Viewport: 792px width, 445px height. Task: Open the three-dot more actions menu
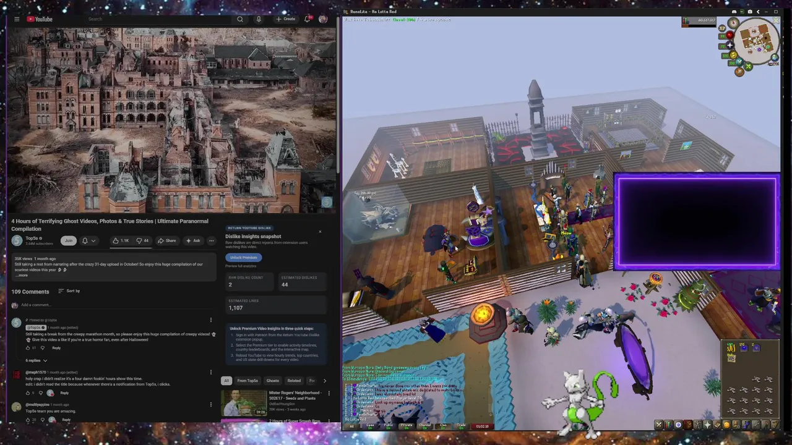click(x=212, y=240)
